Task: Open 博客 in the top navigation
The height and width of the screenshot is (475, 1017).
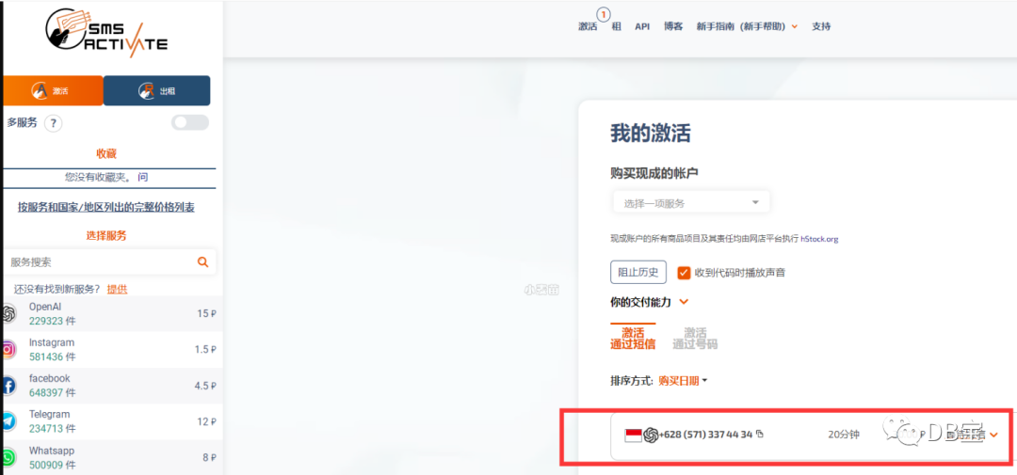Action: pyautogui.click(x=673, y=26)
